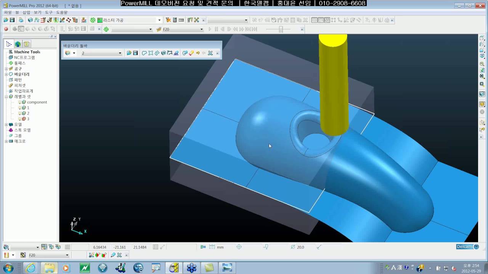Viewport: 488px width, 274px height.
Task: Toggle light bulb for level 2
Action: pyautogui.click(x=19, y=113)
